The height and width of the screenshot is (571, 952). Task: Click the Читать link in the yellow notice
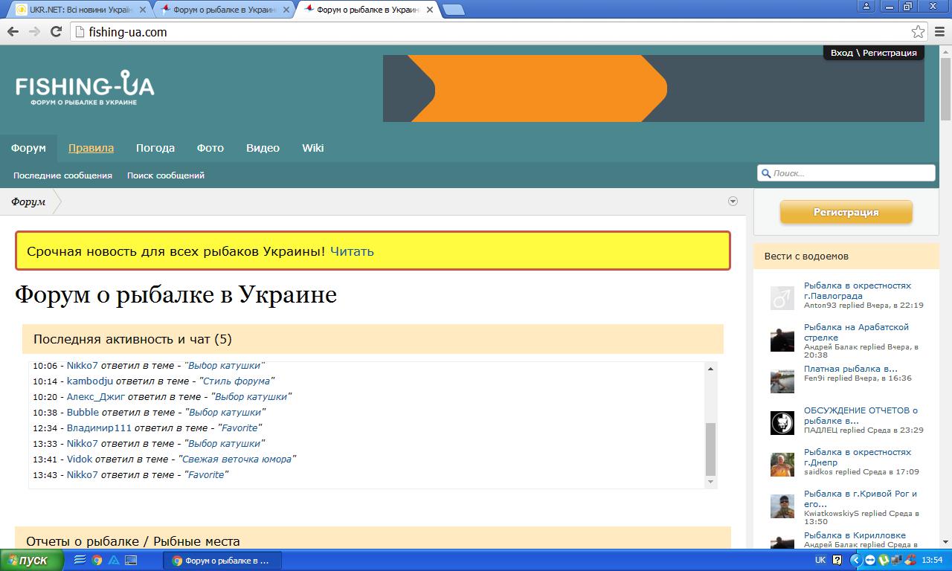352,251
